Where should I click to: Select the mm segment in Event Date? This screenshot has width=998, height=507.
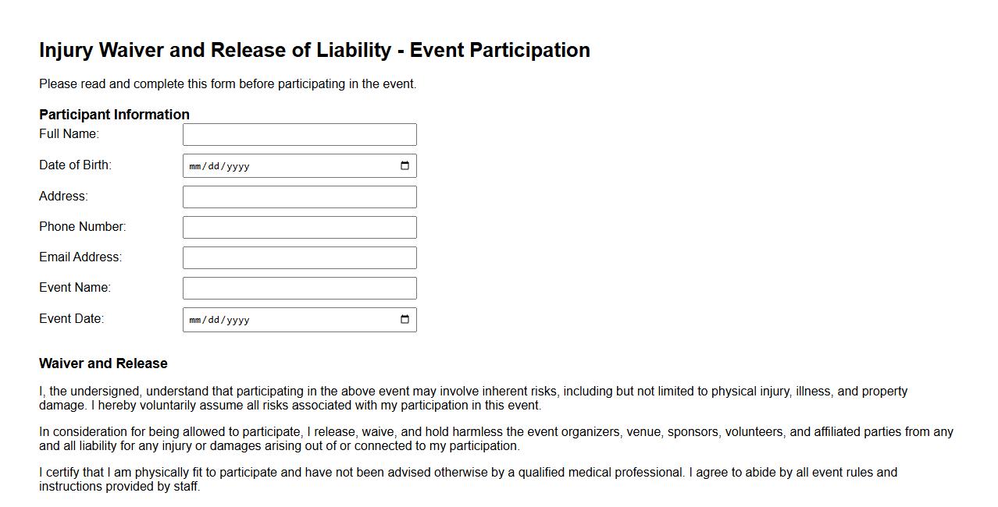195,319
